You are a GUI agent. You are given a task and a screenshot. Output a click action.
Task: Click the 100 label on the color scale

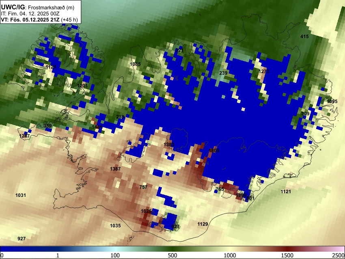click(x=115, y=255)
